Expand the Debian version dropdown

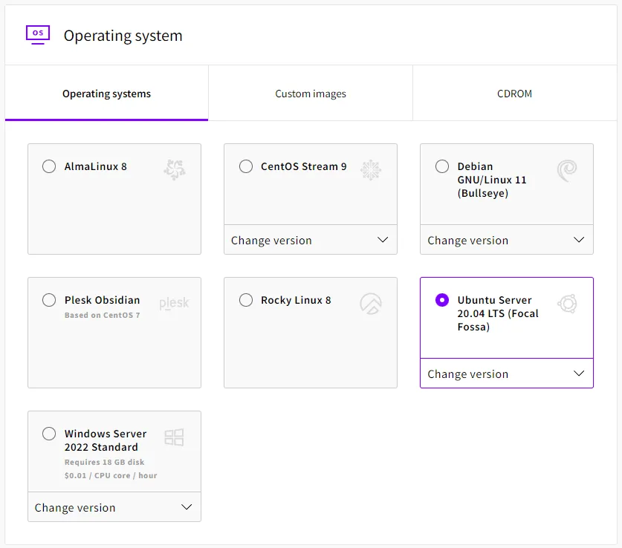point(506,240)
